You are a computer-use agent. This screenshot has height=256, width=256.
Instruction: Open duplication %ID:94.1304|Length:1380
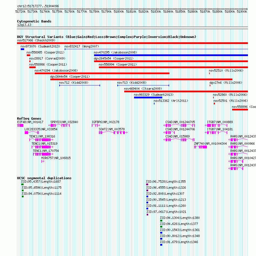tap(161, 221)
